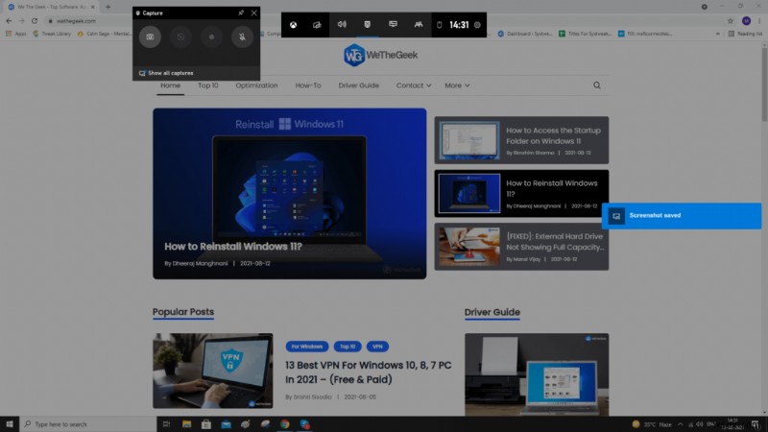Open sidebar How to Reinstall Windows 11 card
This screenshot has width=768, height=432.
pos(521,194)
